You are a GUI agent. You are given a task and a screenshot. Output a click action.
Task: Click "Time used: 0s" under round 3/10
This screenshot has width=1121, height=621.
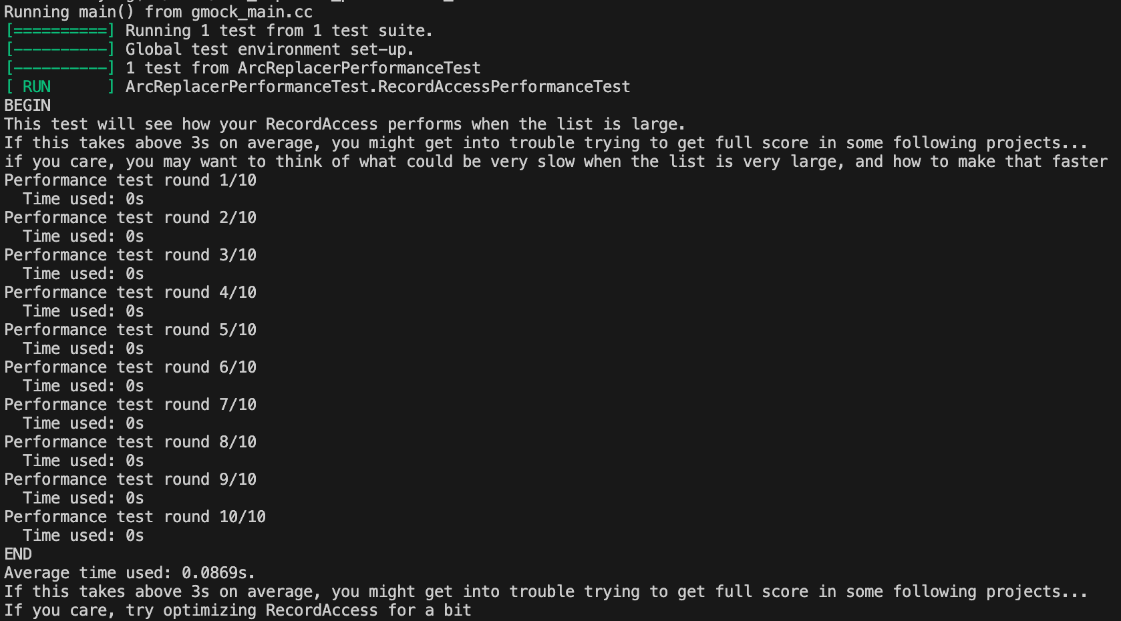(x=84, y=274)
